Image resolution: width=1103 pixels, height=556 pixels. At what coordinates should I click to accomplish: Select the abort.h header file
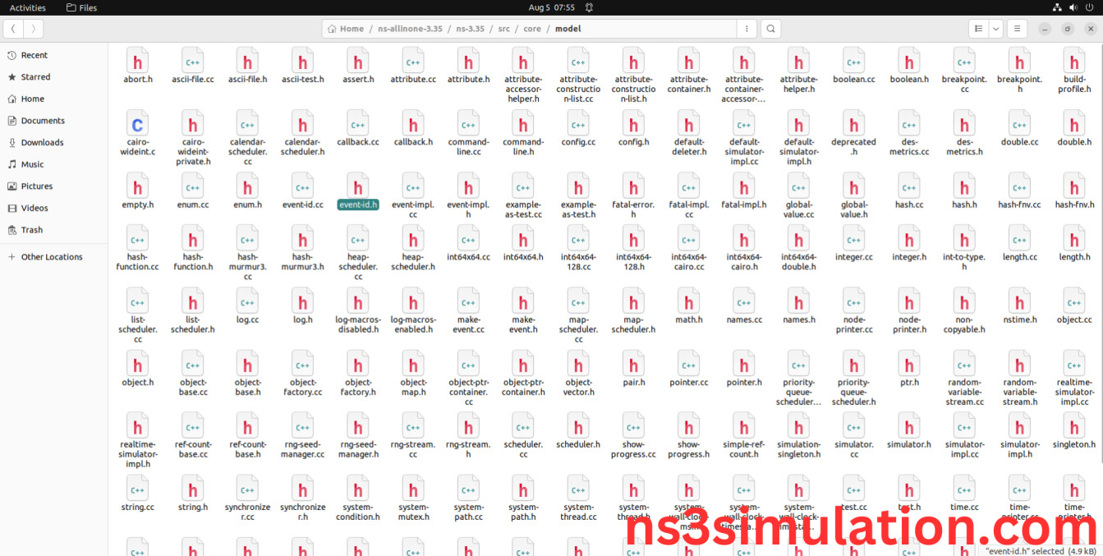tap(137, 62)
